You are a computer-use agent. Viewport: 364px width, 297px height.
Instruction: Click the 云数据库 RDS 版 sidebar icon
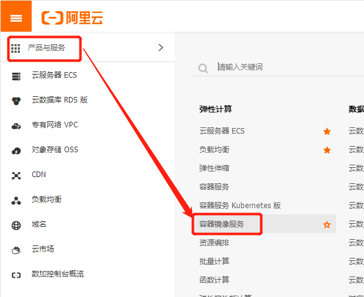tap(16, 101)
